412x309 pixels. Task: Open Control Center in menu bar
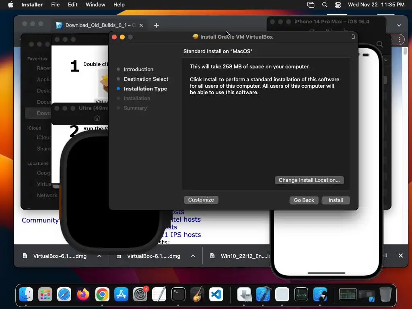(x=338, y=5)
